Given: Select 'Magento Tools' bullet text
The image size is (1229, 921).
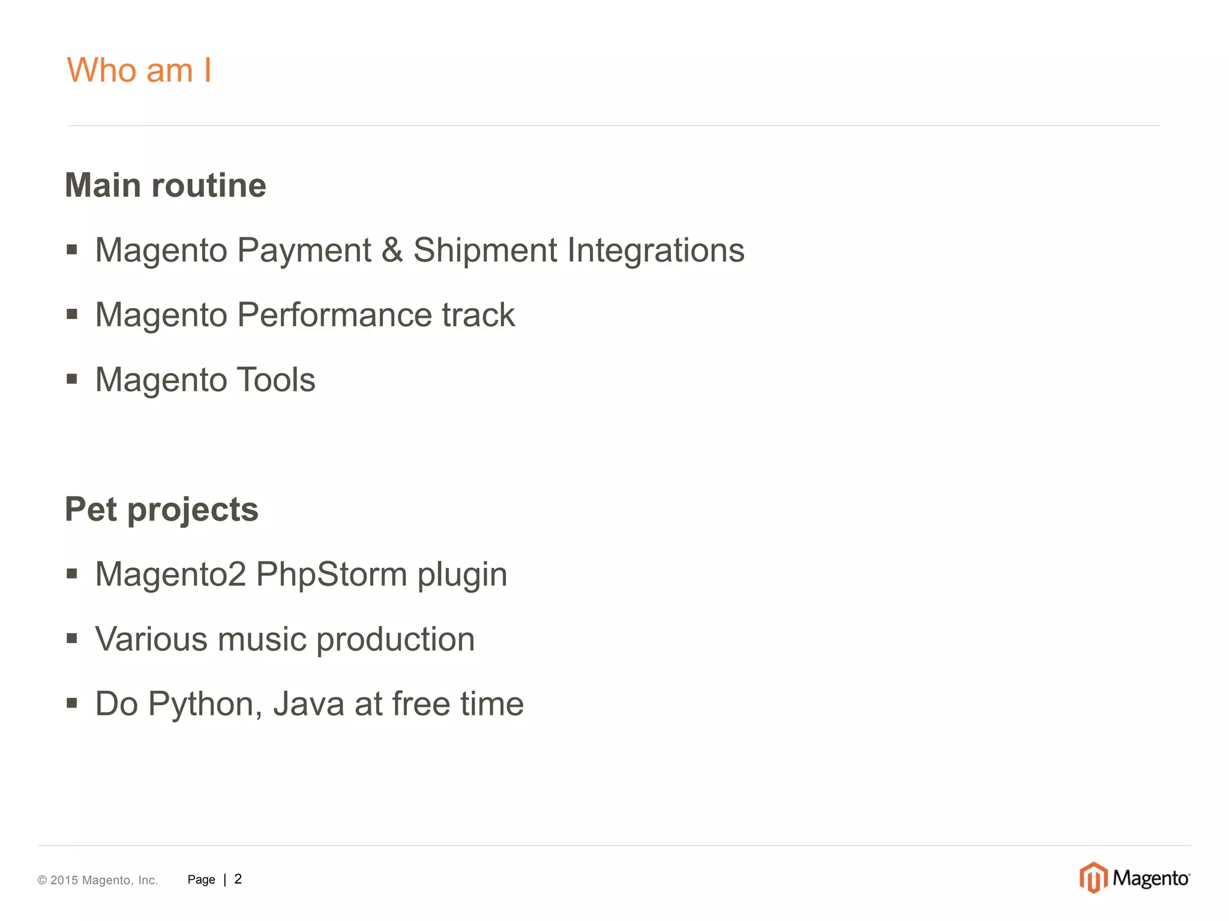Looking at the screenshot, I should pos(205,380).
